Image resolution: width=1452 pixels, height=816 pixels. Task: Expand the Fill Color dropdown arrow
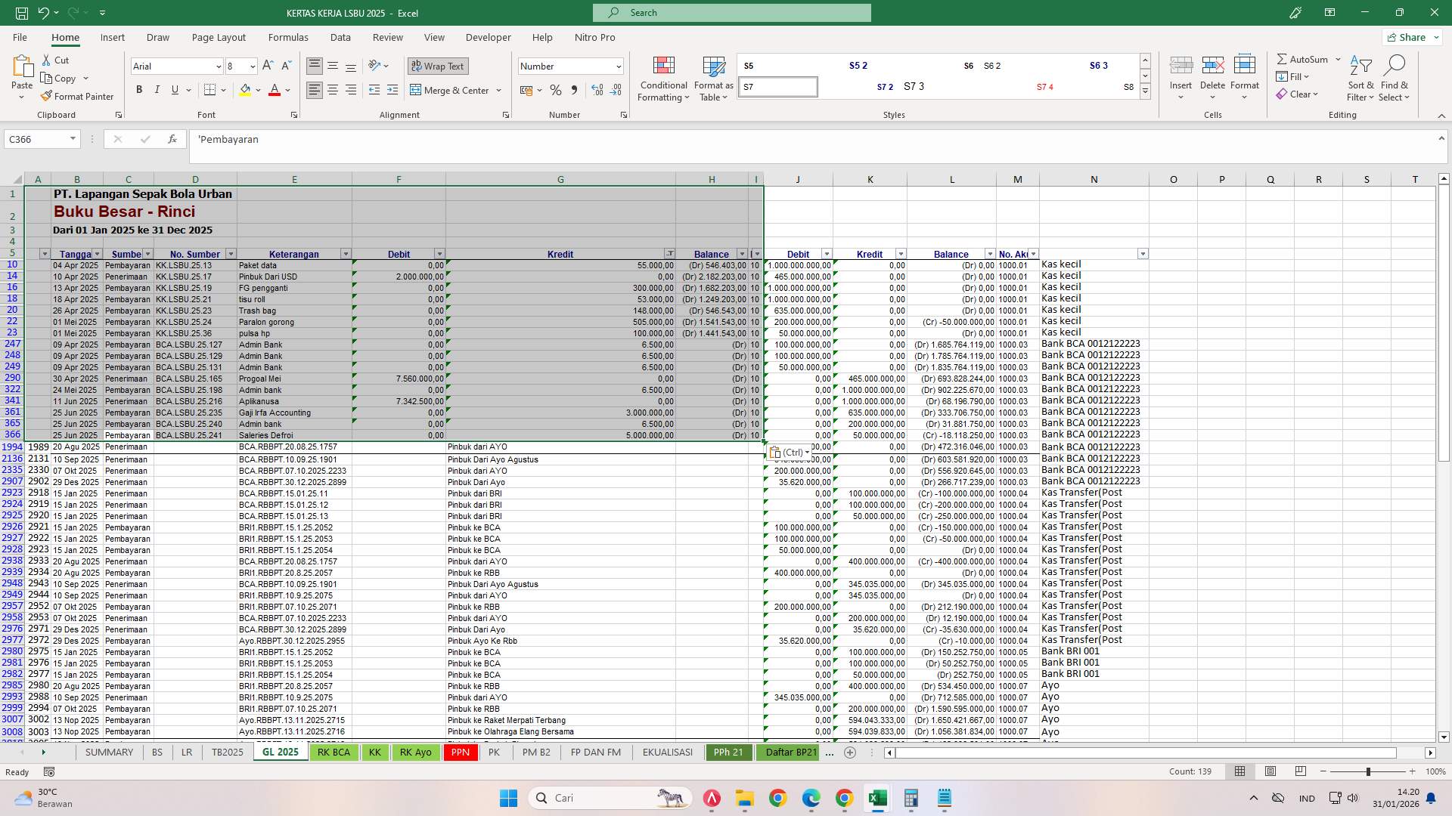257,90
